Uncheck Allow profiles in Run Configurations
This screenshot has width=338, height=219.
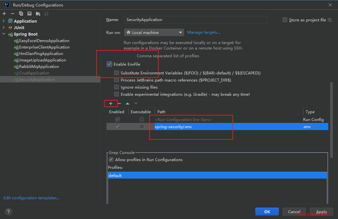[x=111, y=159]
